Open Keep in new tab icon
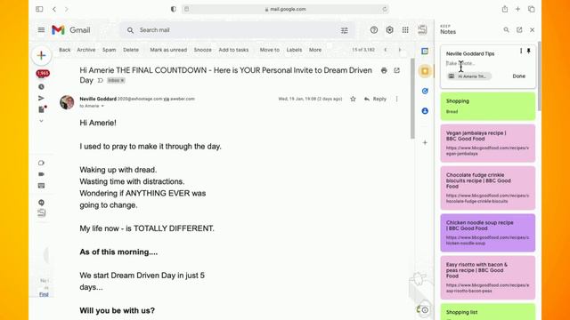Screen dimensions: 570x320 point(519,29)
